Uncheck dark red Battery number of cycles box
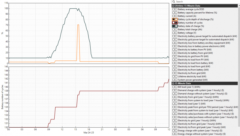The width and height of the screenshot is (240, 136). 176,23
